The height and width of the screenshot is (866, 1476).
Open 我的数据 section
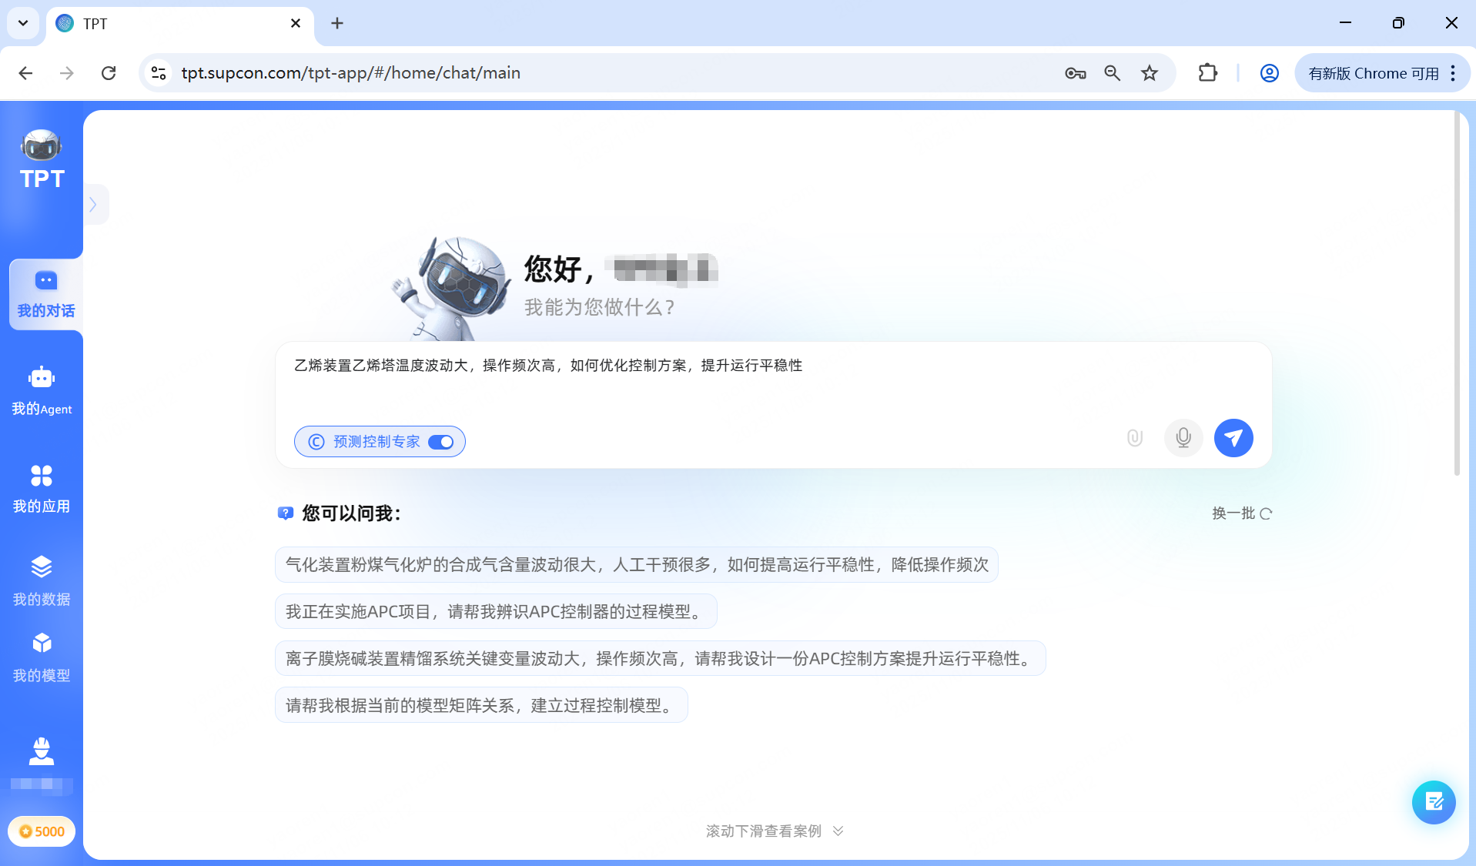[42, 580]
